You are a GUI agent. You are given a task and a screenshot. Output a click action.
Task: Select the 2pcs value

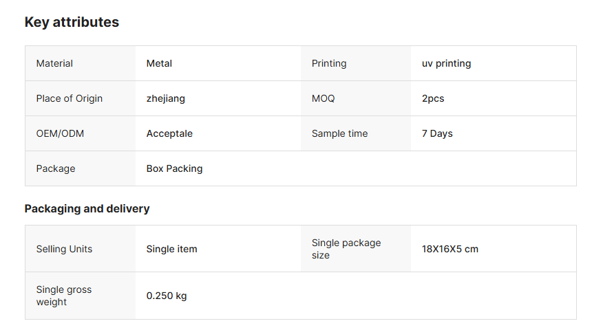click(433, 98)
